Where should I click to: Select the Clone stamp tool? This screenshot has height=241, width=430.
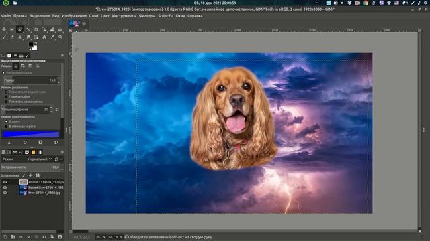[x=19, y=37]
